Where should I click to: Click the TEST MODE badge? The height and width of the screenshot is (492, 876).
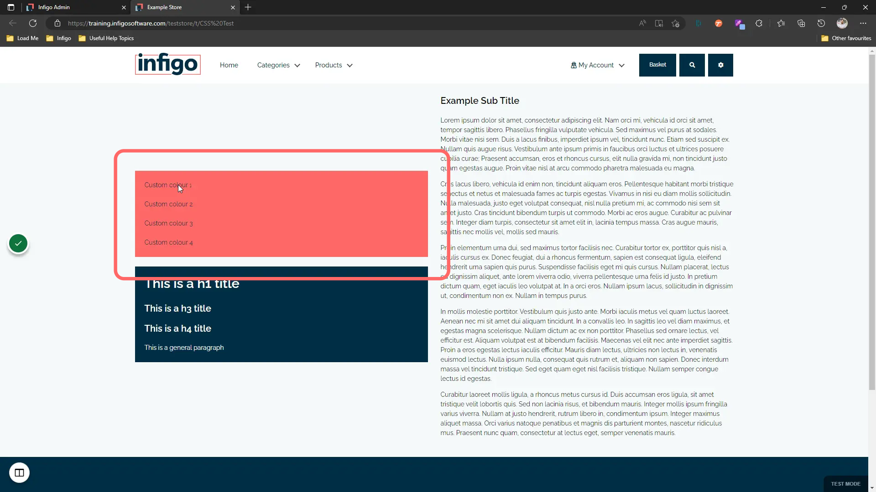click(845, 484)
